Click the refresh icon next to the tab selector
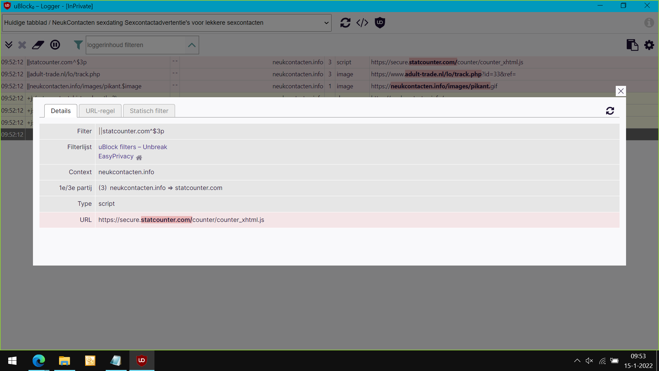The width and height of the screenshot is (659, 371). 345,23
